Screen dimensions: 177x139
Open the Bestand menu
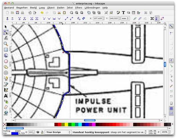click(x=9, y=8)
